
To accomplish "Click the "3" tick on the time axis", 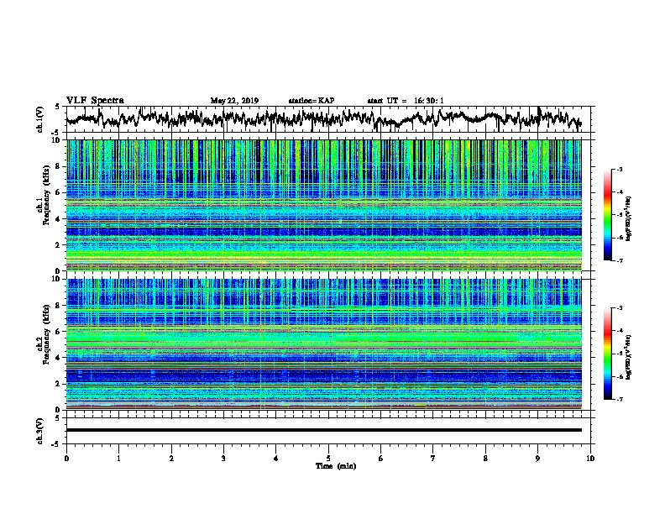I will tap(223, 459).
